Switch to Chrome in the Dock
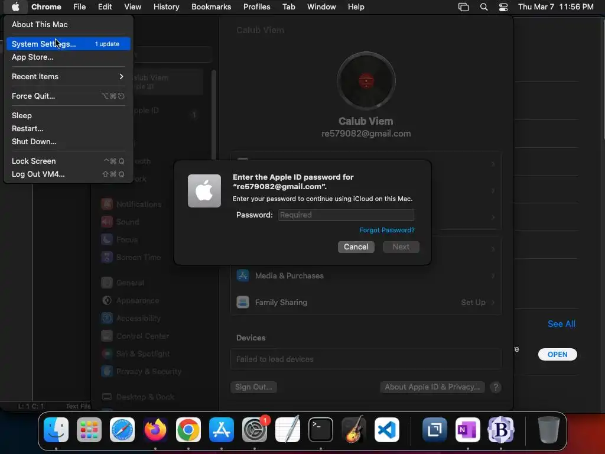 tap(188, 430)
